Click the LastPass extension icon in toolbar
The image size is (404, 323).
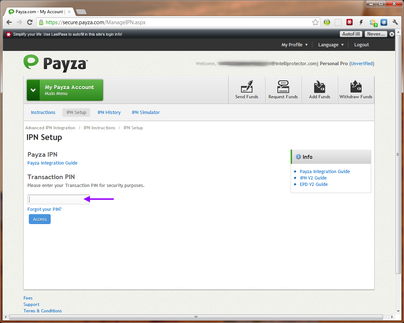pyautogui.click(x=349, y=22)
